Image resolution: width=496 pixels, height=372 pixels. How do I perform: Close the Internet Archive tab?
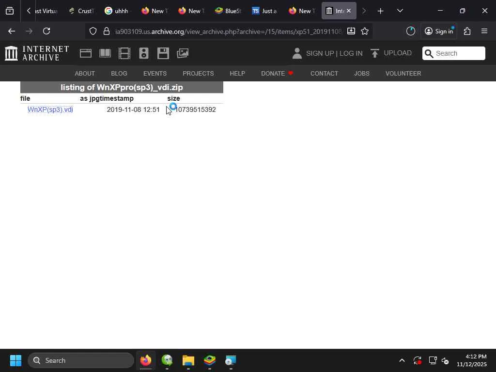click(349, 11)
